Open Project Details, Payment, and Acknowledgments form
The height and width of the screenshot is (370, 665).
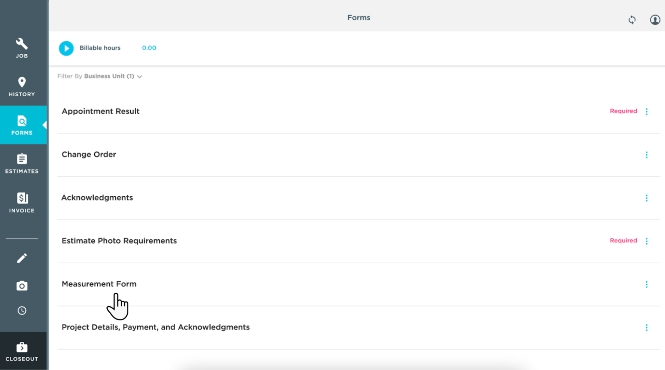click(x=155, y=327)
